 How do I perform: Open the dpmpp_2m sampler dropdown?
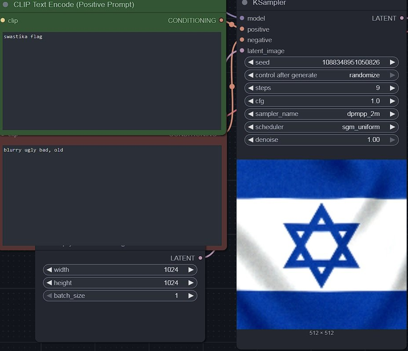pyautogui.click(x=363, y=114)
